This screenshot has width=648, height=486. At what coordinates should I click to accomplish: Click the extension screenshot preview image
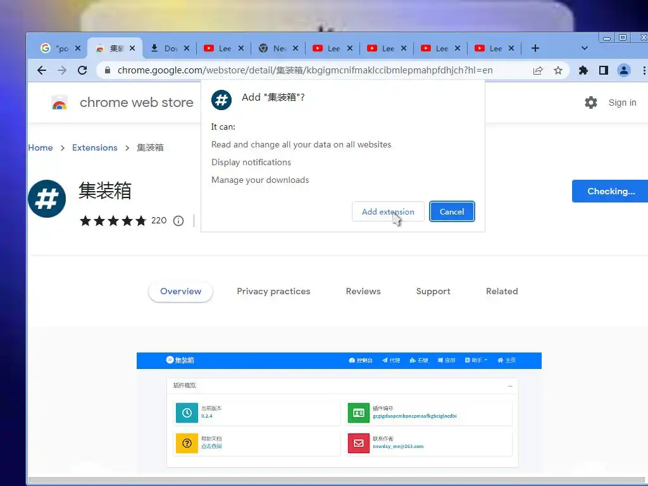coord(339,413)
